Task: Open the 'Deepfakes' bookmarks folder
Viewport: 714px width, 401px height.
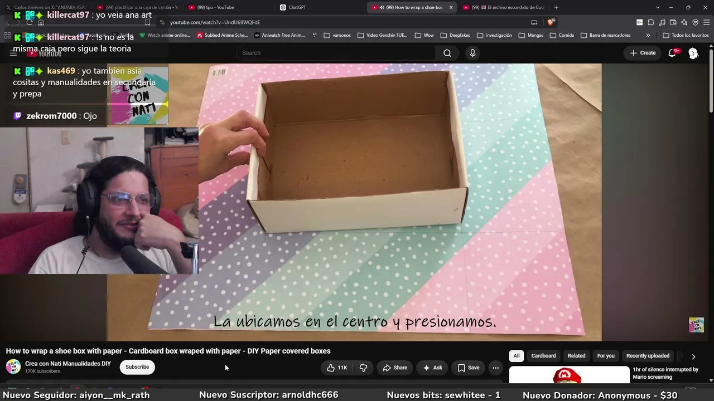Action: (455, 35)
